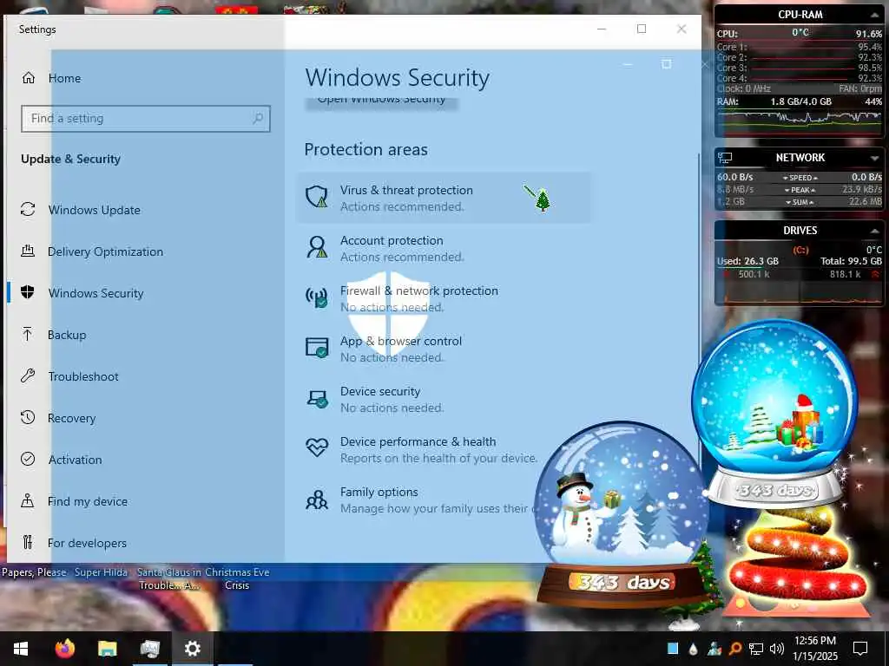The width and height of the screenshot is (889, 666).
Task: Open Firefox from the taskbar
Action: click(x=65, y=649)
